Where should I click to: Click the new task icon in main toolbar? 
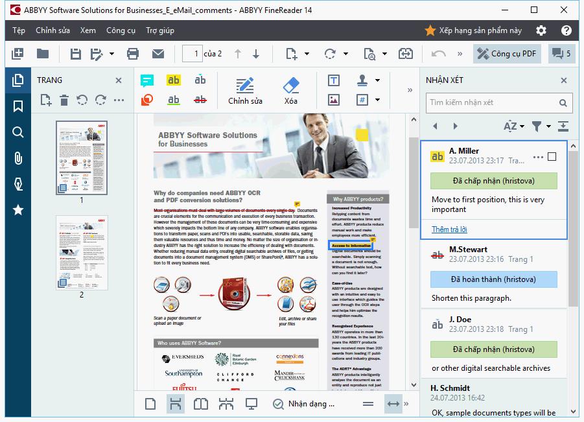click(x=18, y=54)
